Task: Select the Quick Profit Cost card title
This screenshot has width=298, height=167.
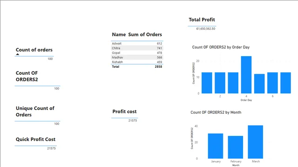Action: click(x=35, y=139)
